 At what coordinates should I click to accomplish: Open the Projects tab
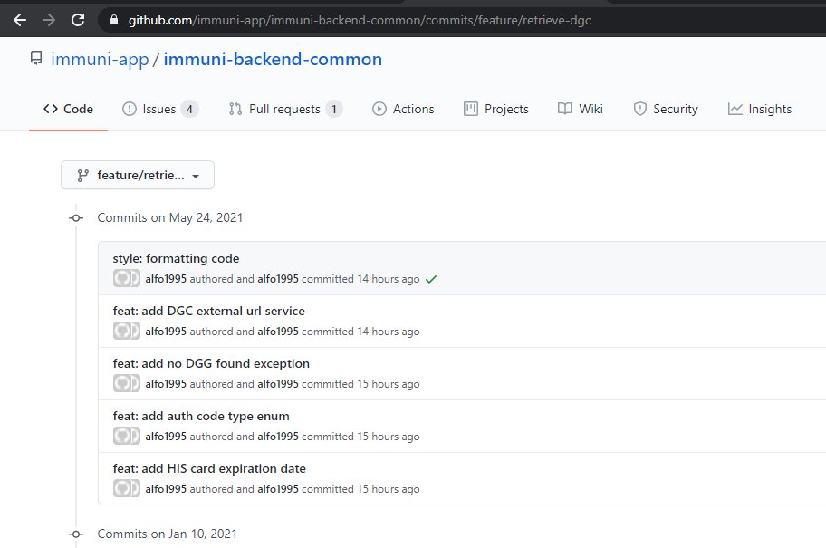pos(495,109)
